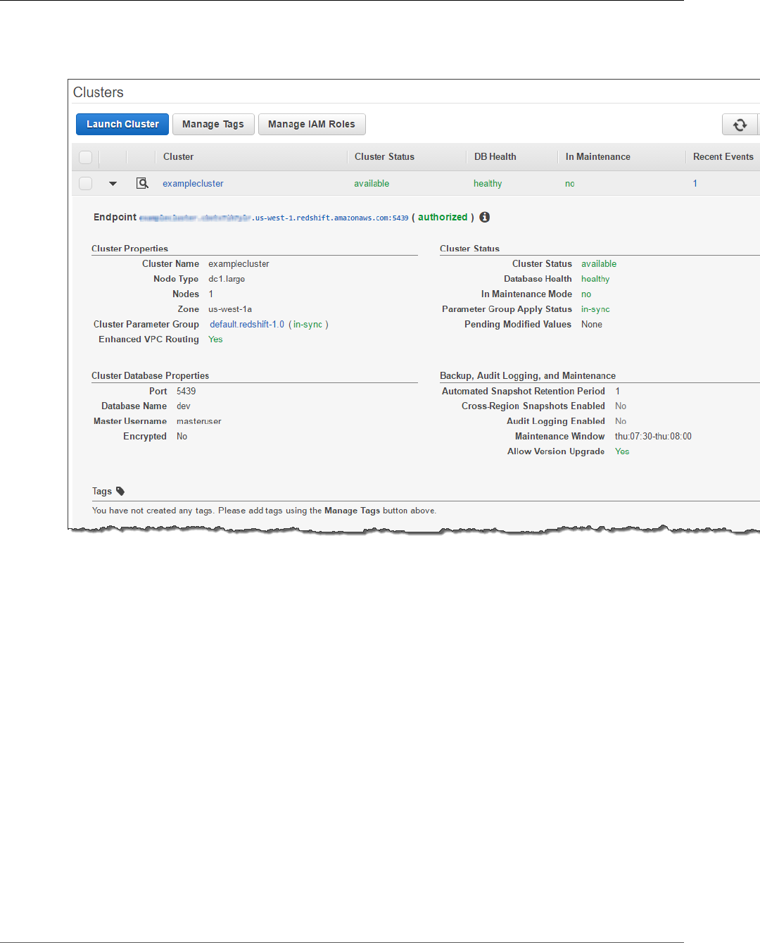The width and height of the screenshot is (760, 943).
Task: Click the Tags label icon
Action: click(x=120, y=491)
